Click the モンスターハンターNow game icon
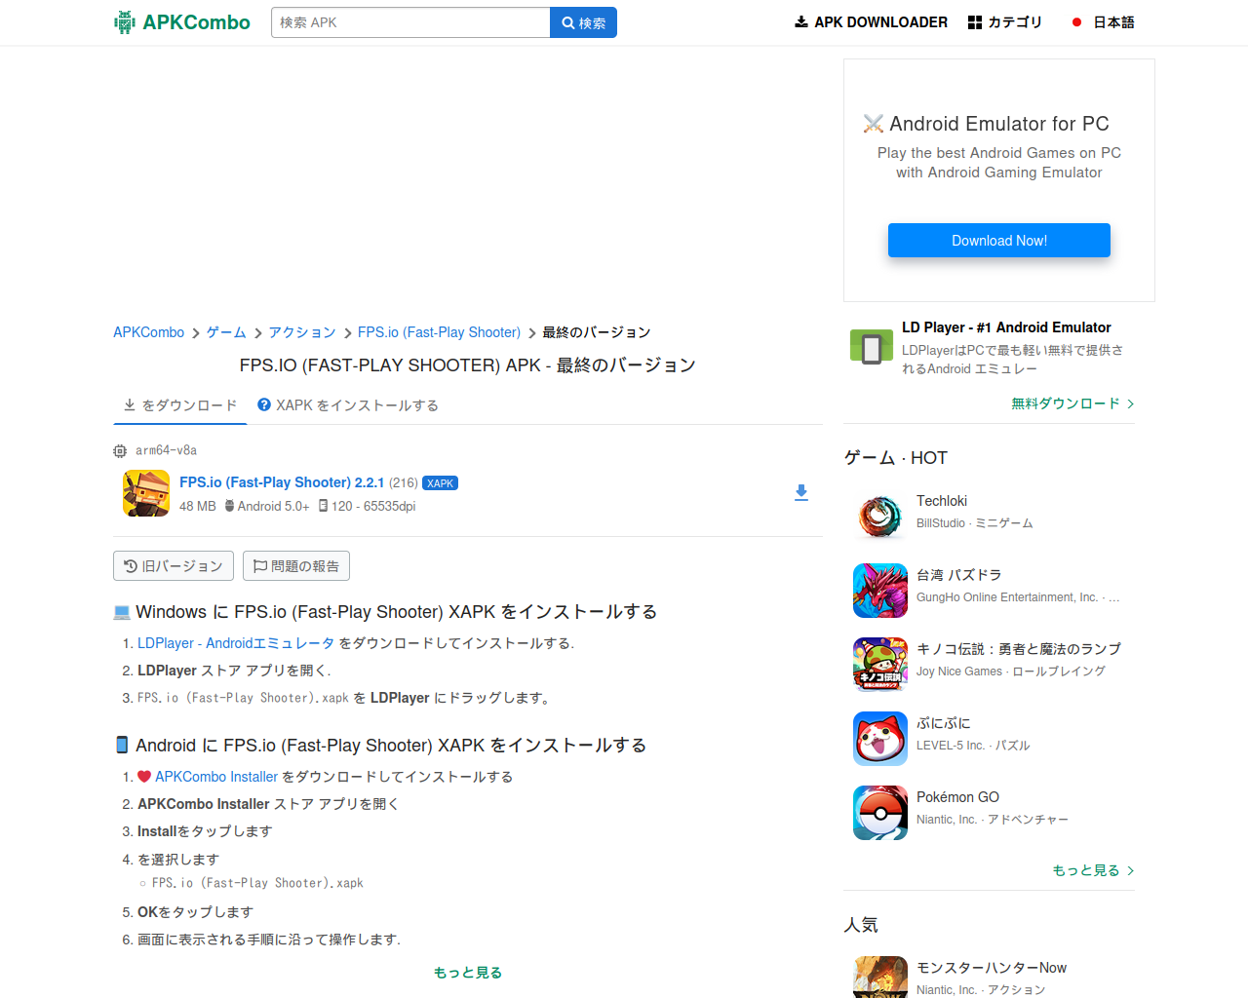Image resolution: width=1248 pixels, height=998 pixels. click(880, 978)
